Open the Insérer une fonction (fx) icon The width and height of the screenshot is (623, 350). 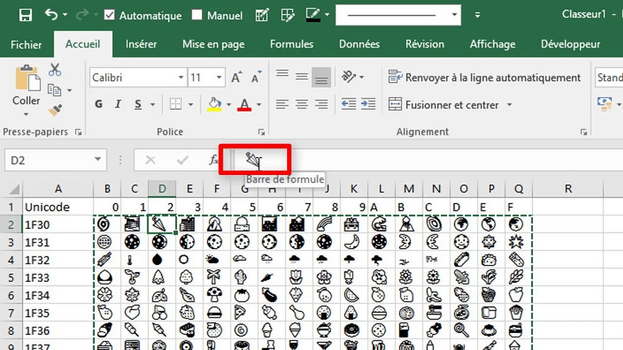point(214,160)
